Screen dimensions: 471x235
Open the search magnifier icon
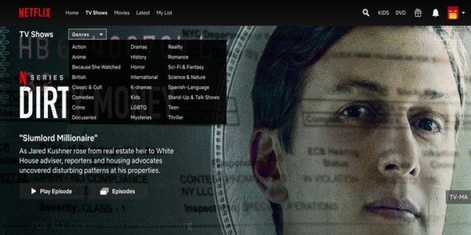pyautogui.click(x=366, y=13)
